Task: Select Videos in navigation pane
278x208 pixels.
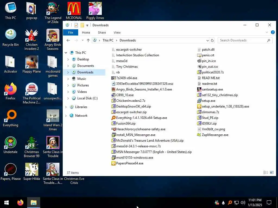Action: pyautogui.click(x=82, y=92)
